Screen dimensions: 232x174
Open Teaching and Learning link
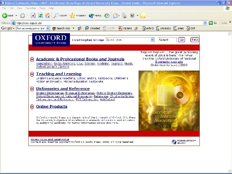(x=59, y=74)
